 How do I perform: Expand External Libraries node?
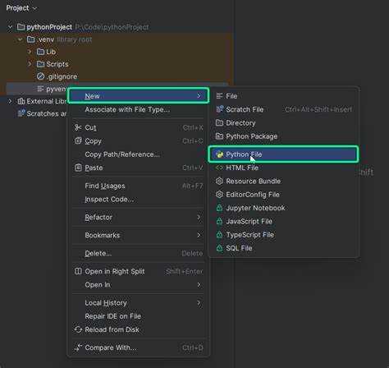click(x=10, y=101)
